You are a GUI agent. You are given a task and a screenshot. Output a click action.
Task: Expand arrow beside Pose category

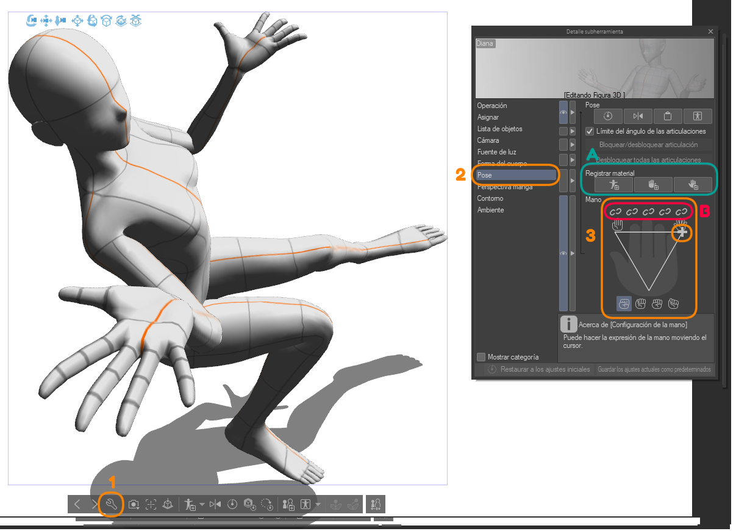573,181
